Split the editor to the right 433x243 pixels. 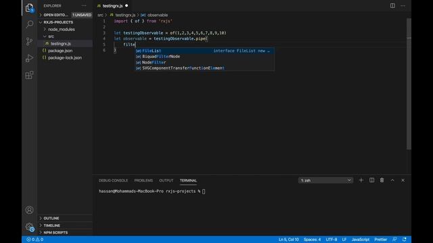(x=392, y=6)
